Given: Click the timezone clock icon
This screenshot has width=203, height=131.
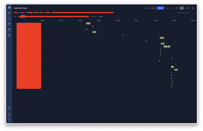Looking at the screenshot, I should (x=9, y=114).
